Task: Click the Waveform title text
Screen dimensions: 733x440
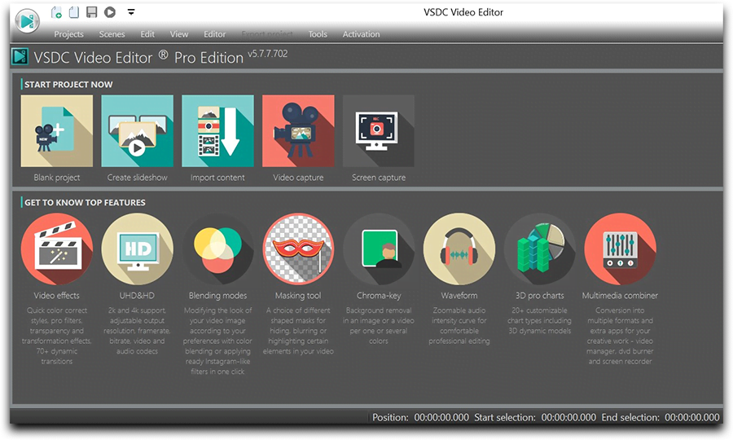Action: click(x=459, y=296)
